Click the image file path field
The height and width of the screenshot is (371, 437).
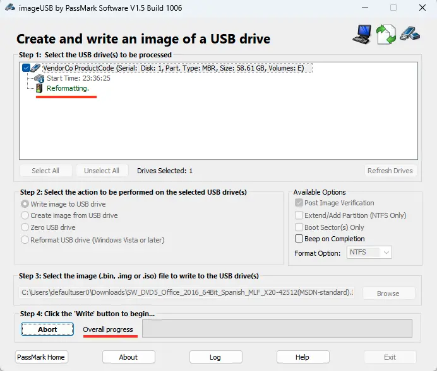click(187, 293)
